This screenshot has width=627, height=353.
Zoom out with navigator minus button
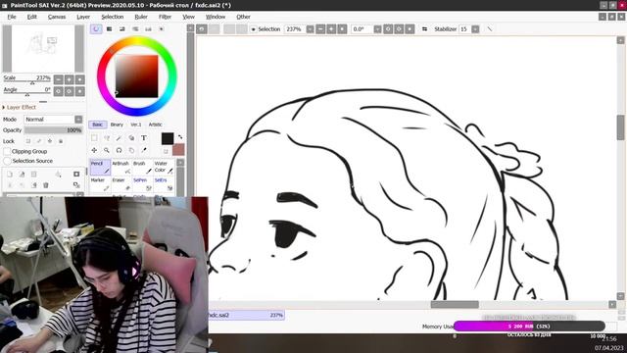[59, 79]
